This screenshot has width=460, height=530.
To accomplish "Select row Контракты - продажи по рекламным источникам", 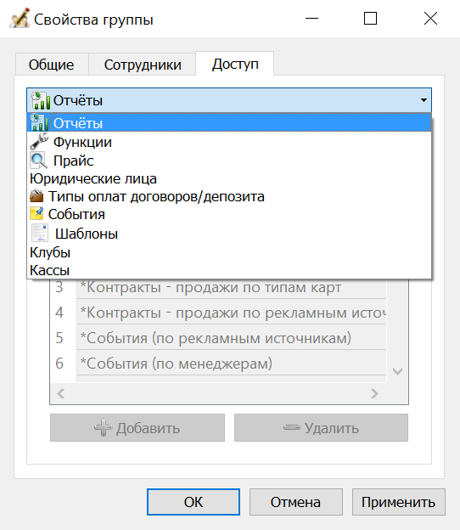I will [x=232, y=312].
